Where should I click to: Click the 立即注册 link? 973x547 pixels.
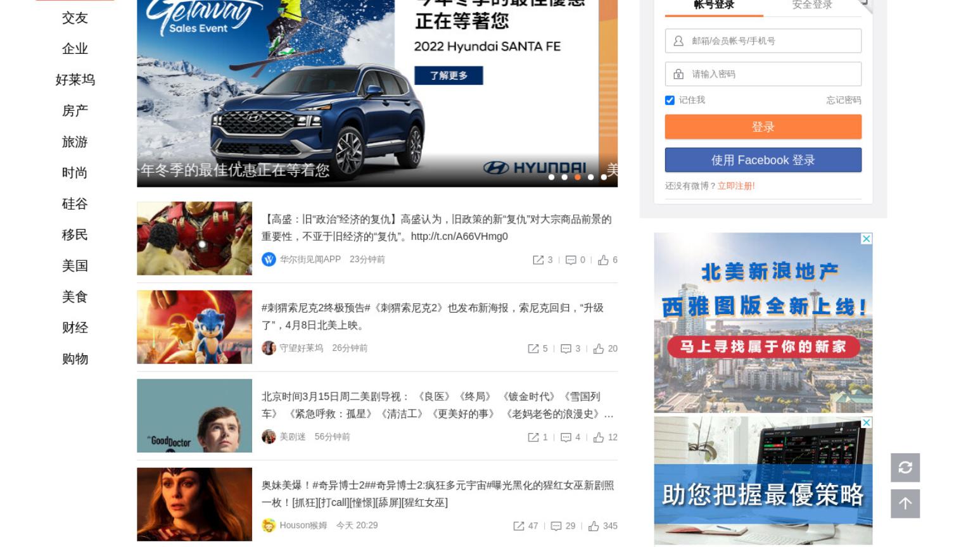[736, 186]
